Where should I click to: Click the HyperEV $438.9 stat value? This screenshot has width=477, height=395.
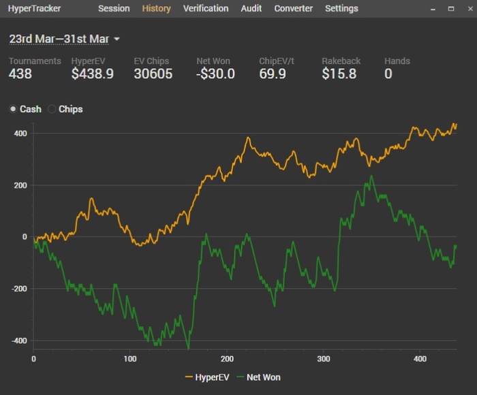pyautogui.click(x=93, y=74)
